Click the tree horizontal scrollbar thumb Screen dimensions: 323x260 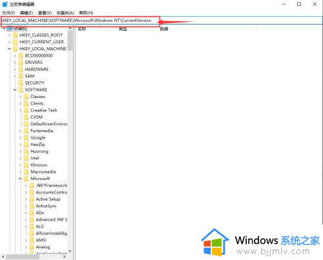click(x=23, y=257)
